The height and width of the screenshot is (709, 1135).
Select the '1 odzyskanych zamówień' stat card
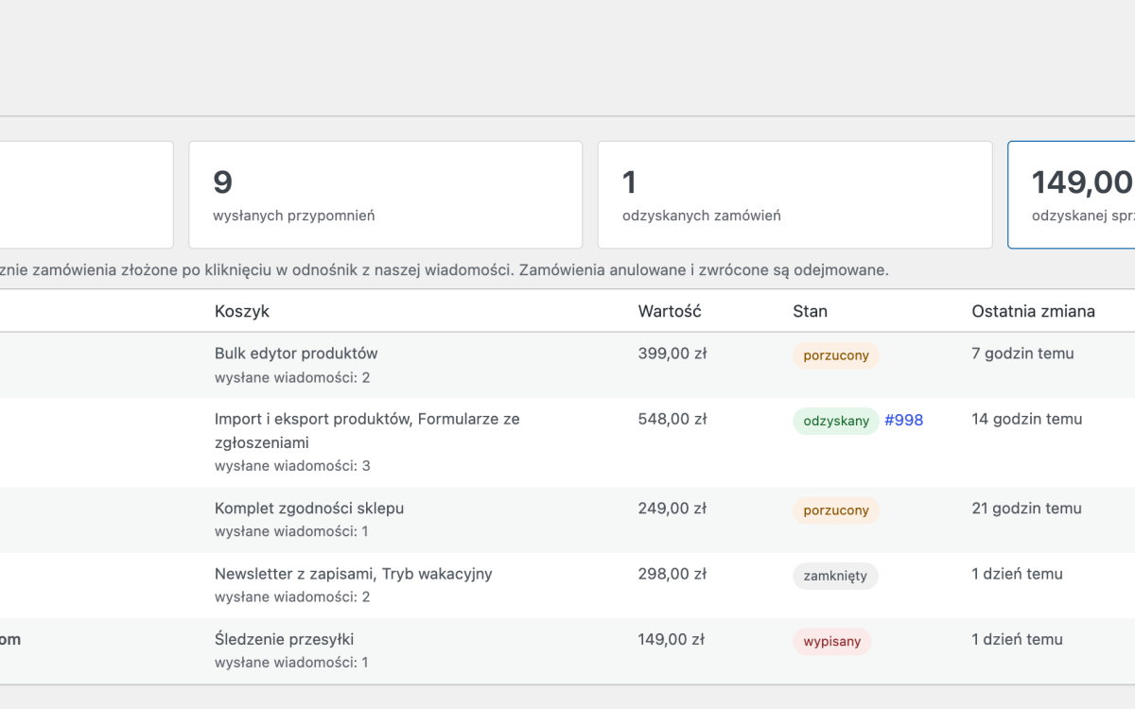pos(794,195)
